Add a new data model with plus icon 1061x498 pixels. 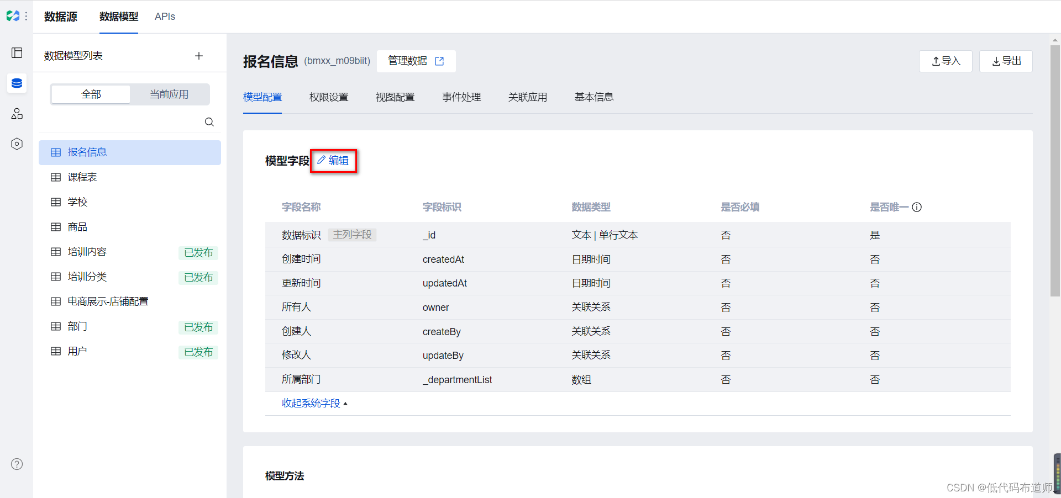(199, 56)
